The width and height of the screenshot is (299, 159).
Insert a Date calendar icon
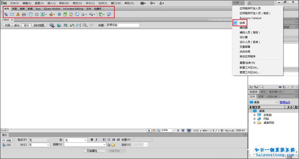pyautogui.click(x=65, y=14)
